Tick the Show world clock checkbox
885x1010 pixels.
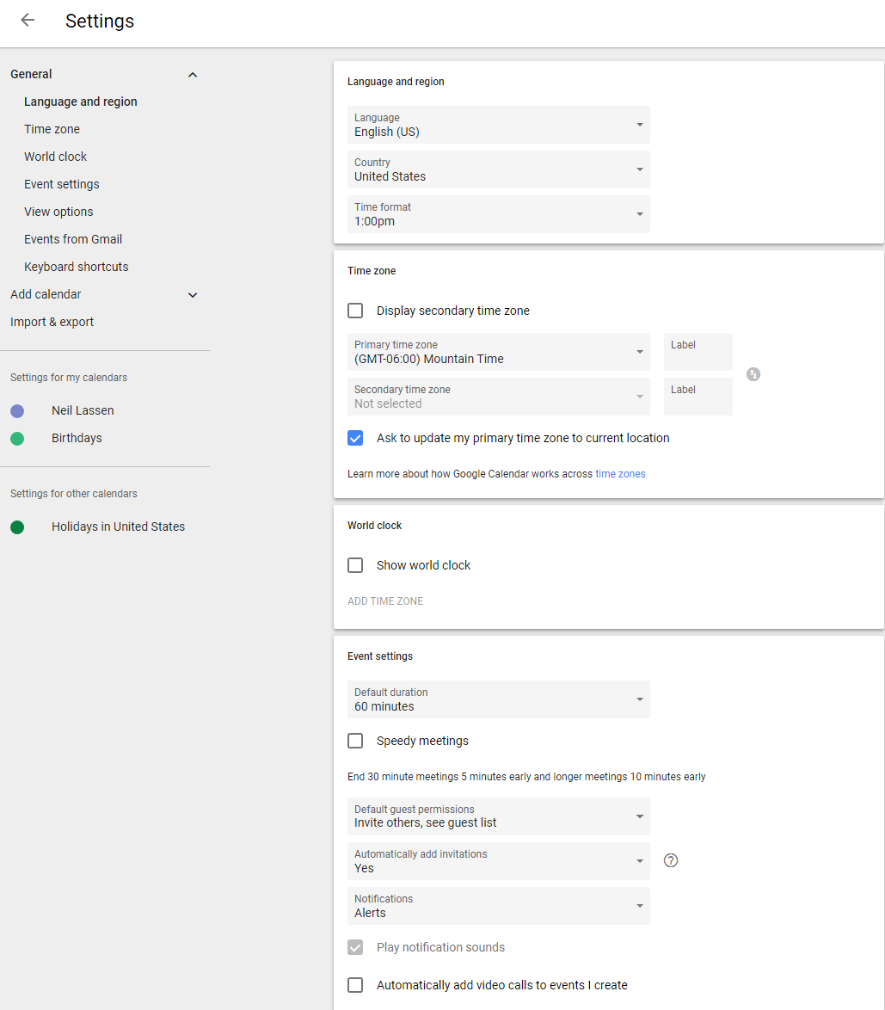pyautogui.click(x=355, y=565)
